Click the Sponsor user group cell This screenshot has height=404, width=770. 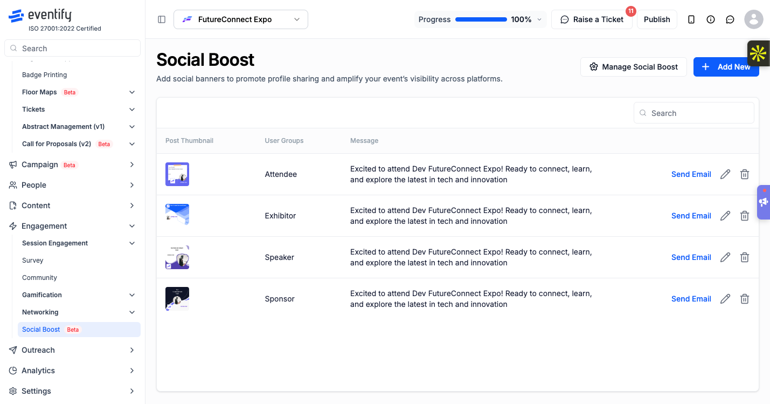click(280, 299)
